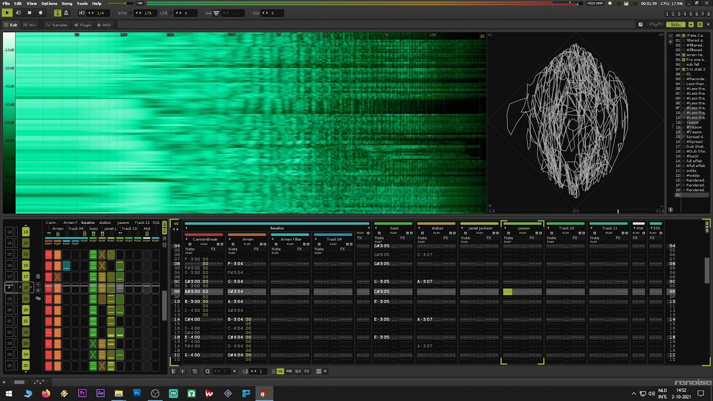713x401 pixels.
Task: Start song playback with the Play button
Action: [x=7, y=12]
